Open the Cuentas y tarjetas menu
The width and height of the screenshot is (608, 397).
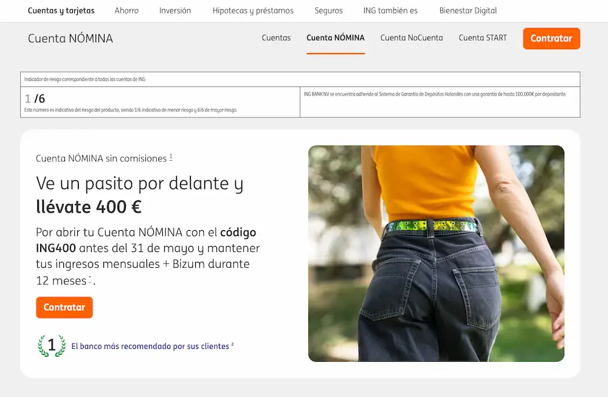point(61,10)
